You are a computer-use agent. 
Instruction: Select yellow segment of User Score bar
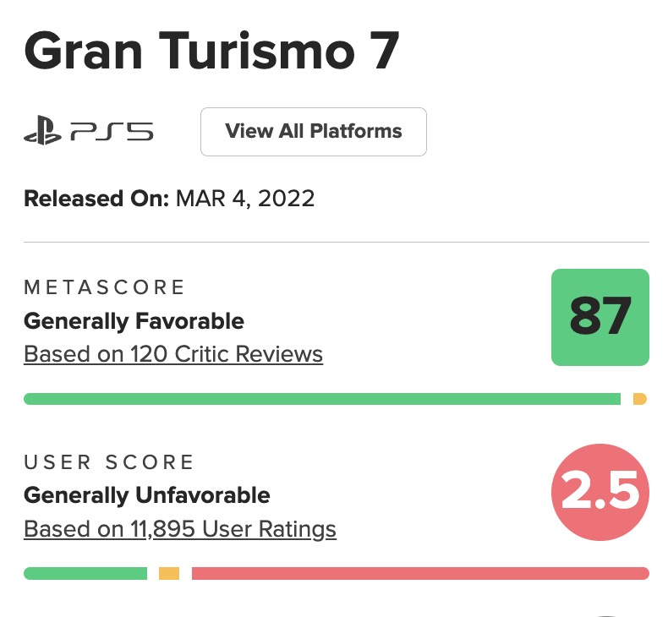coord(169,573)
